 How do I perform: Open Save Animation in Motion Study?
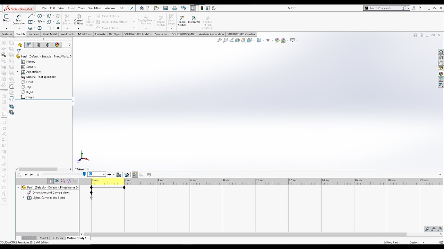pos(119,175)
